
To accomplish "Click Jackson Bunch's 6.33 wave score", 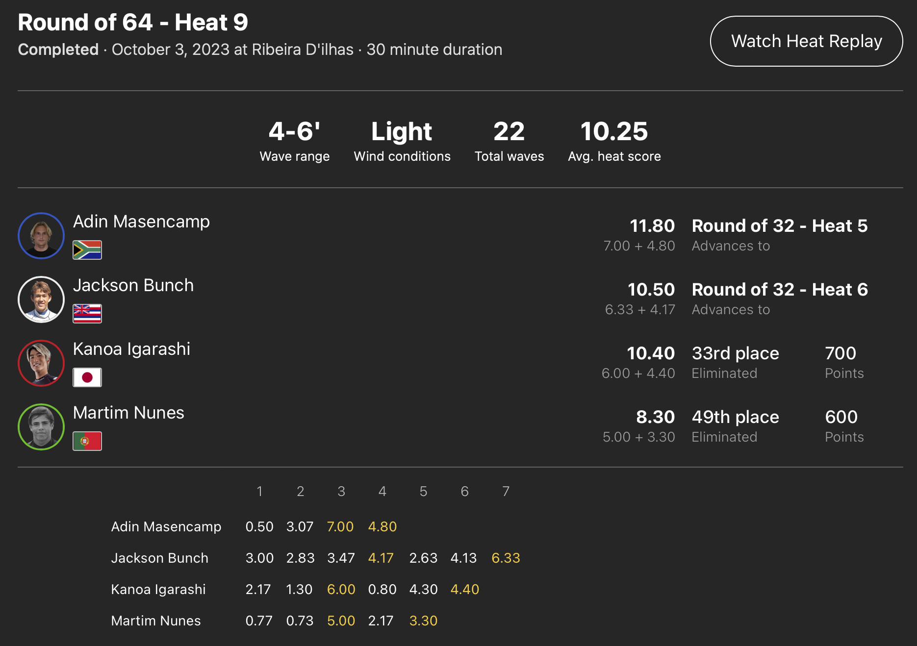I will [x=506, y=558].
